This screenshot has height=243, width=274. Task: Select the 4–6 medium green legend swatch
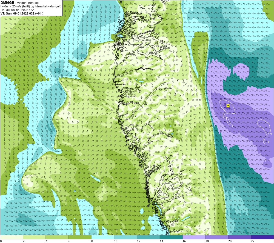[57, 237]
